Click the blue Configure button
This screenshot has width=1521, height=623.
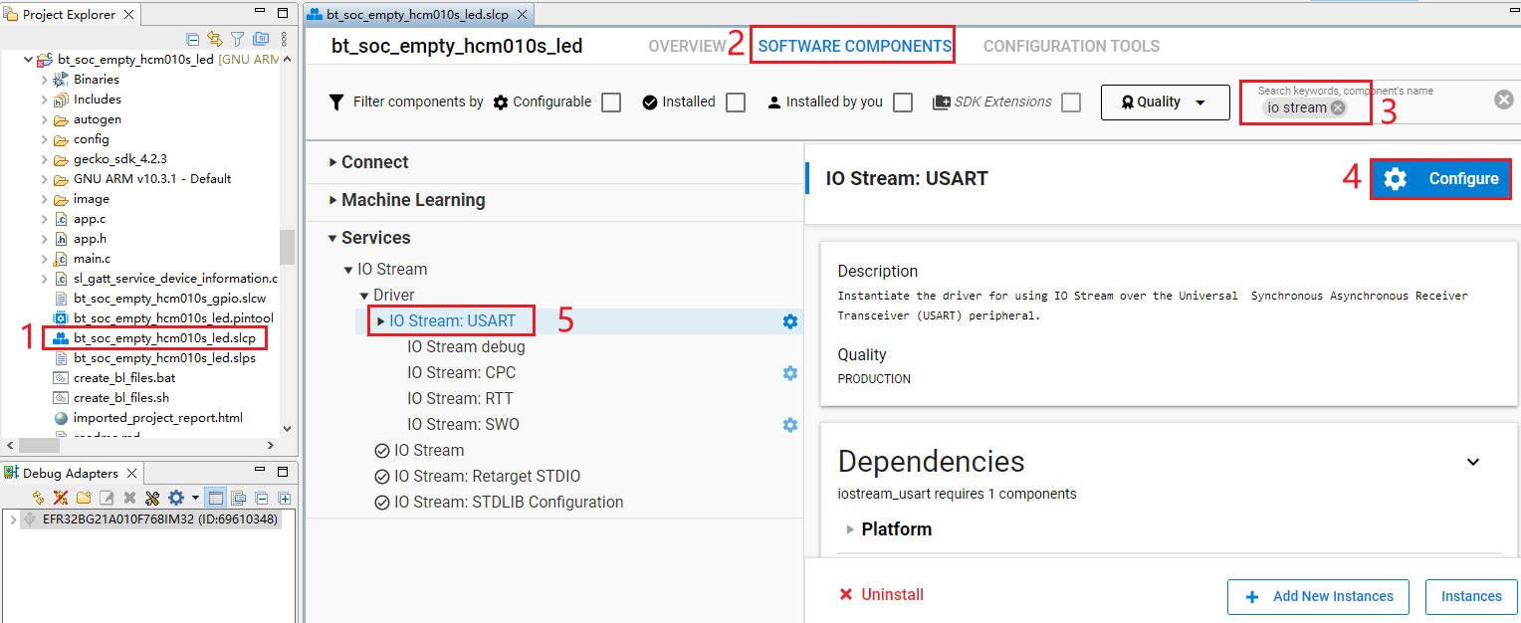pos(1440,178)
